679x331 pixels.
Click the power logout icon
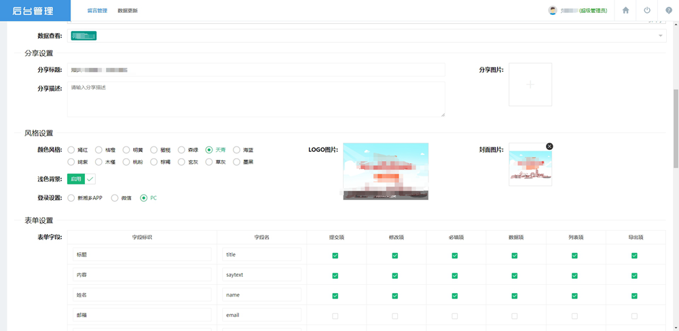point(647,10)
